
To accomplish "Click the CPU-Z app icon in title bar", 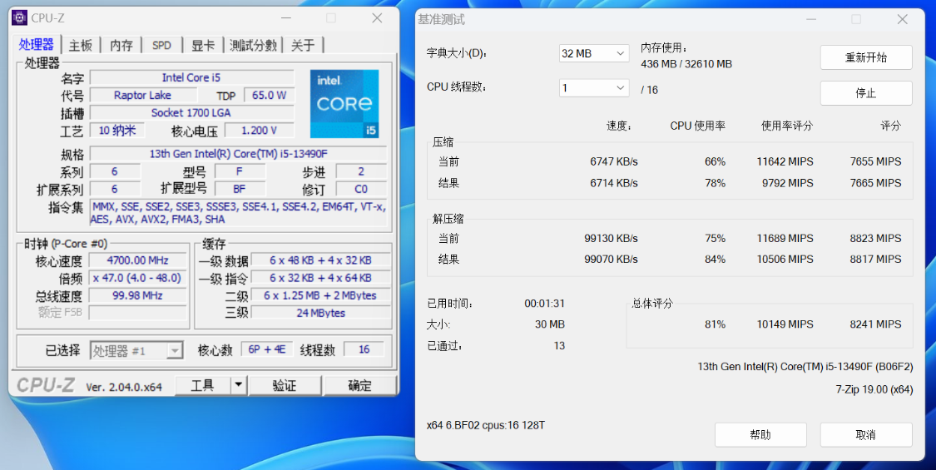I will pos(20,18).
